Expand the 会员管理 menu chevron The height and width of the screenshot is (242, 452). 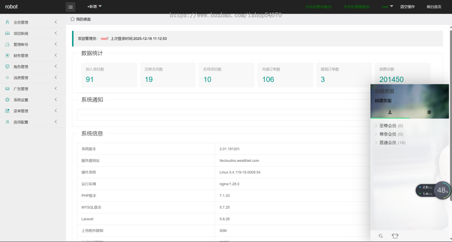tap(56, 22)
